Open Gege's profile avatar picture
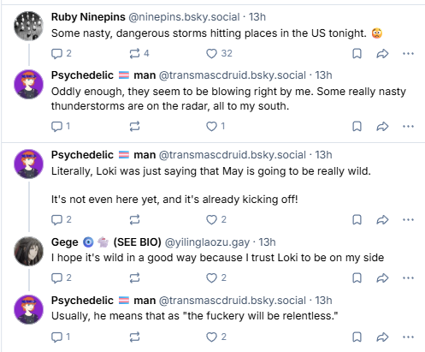This screenshot has width=425, height=352. click(x=28, y=251)
